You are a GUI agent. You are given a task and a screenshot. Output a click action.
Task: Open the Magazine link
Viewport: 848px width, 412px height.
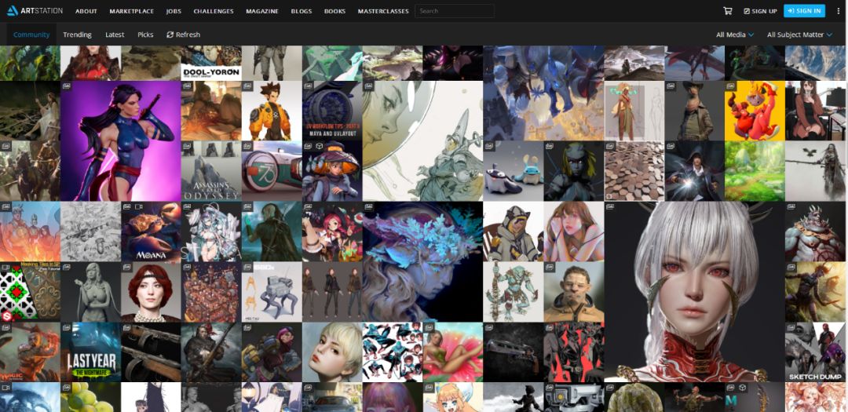tap(261, 11)
